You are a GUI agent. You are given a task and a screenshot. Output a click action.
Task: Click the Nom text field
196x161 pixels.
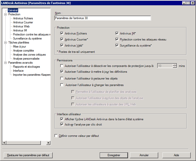[103, 18]
